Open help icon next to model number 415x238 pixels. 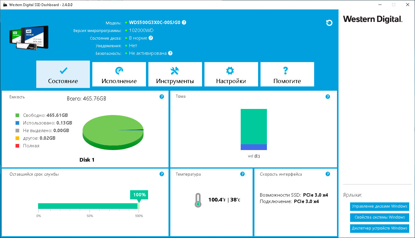tap(184, 23)
